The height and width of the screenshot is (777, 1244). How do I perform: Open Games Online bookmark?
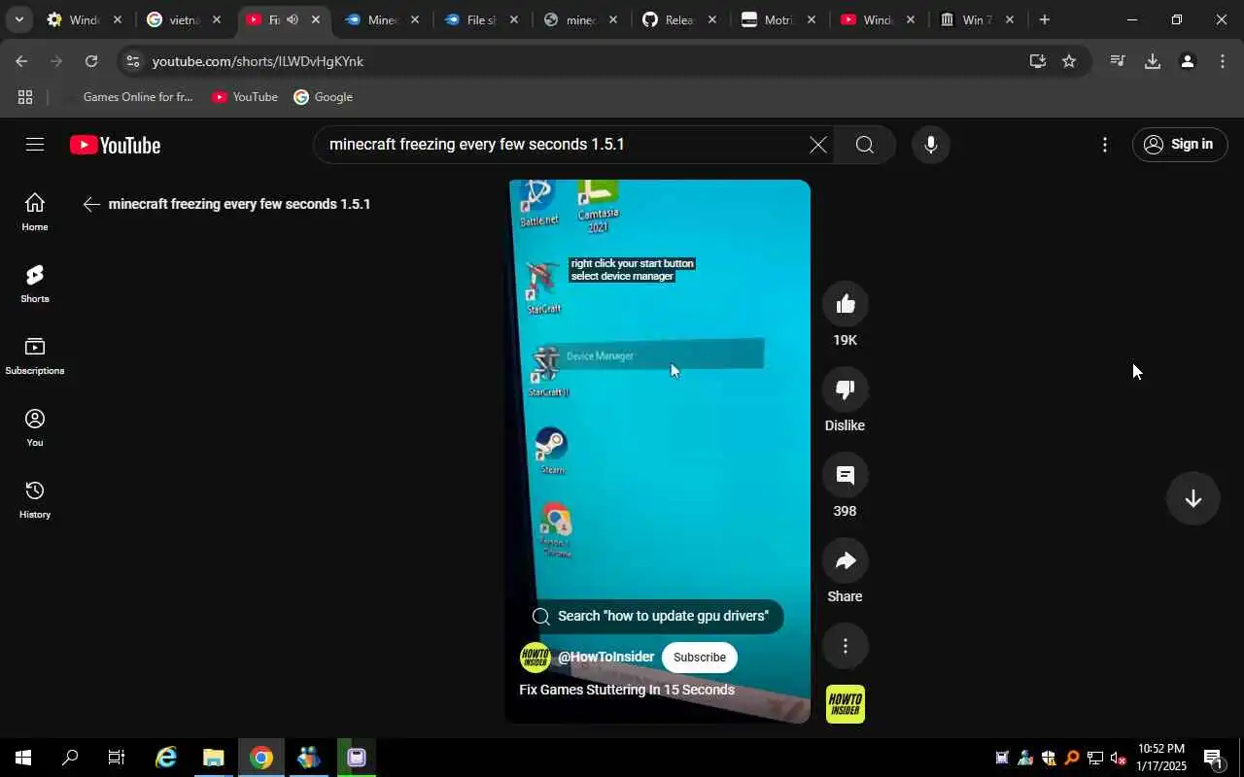[x=126, y=97]
